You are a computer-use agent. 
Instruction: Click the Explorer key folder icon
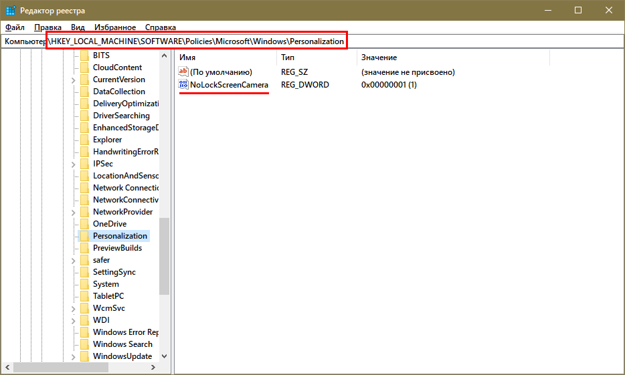84,140
